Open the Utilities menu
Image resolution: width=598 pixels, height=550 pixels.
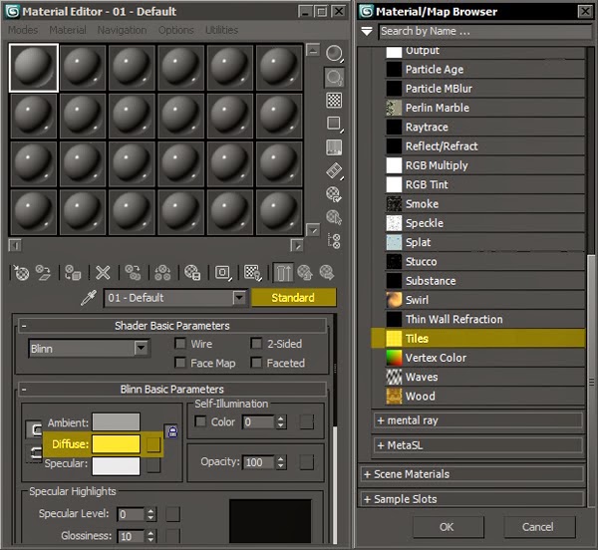tap(221, 30)
